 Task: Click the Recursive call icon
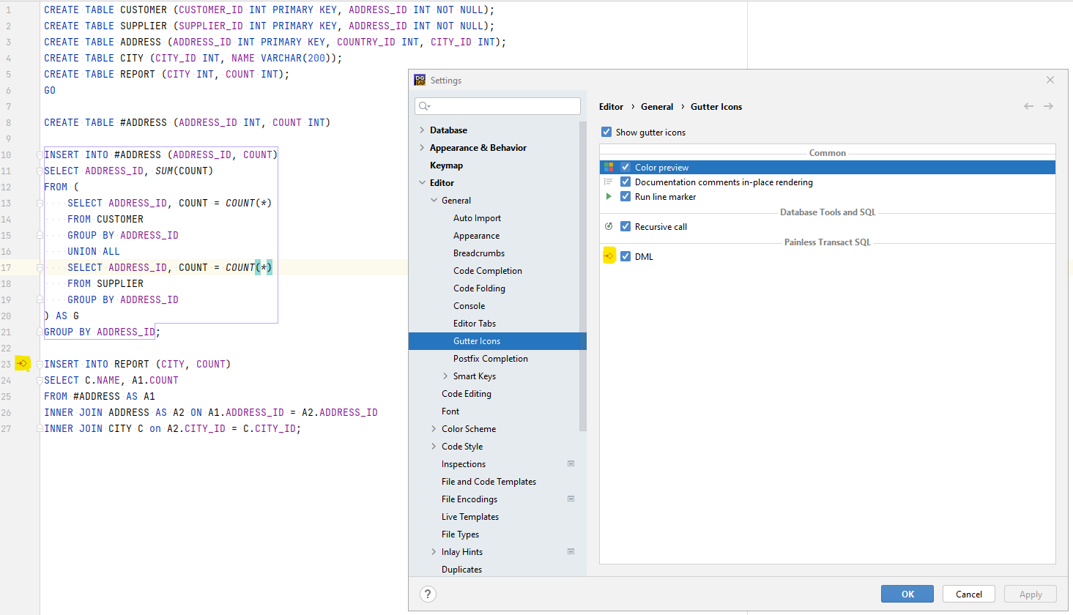[609, 226]
